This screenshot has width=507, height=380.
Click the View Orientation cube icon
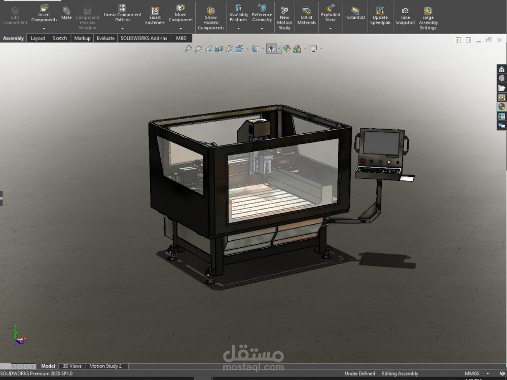point(240,49)
